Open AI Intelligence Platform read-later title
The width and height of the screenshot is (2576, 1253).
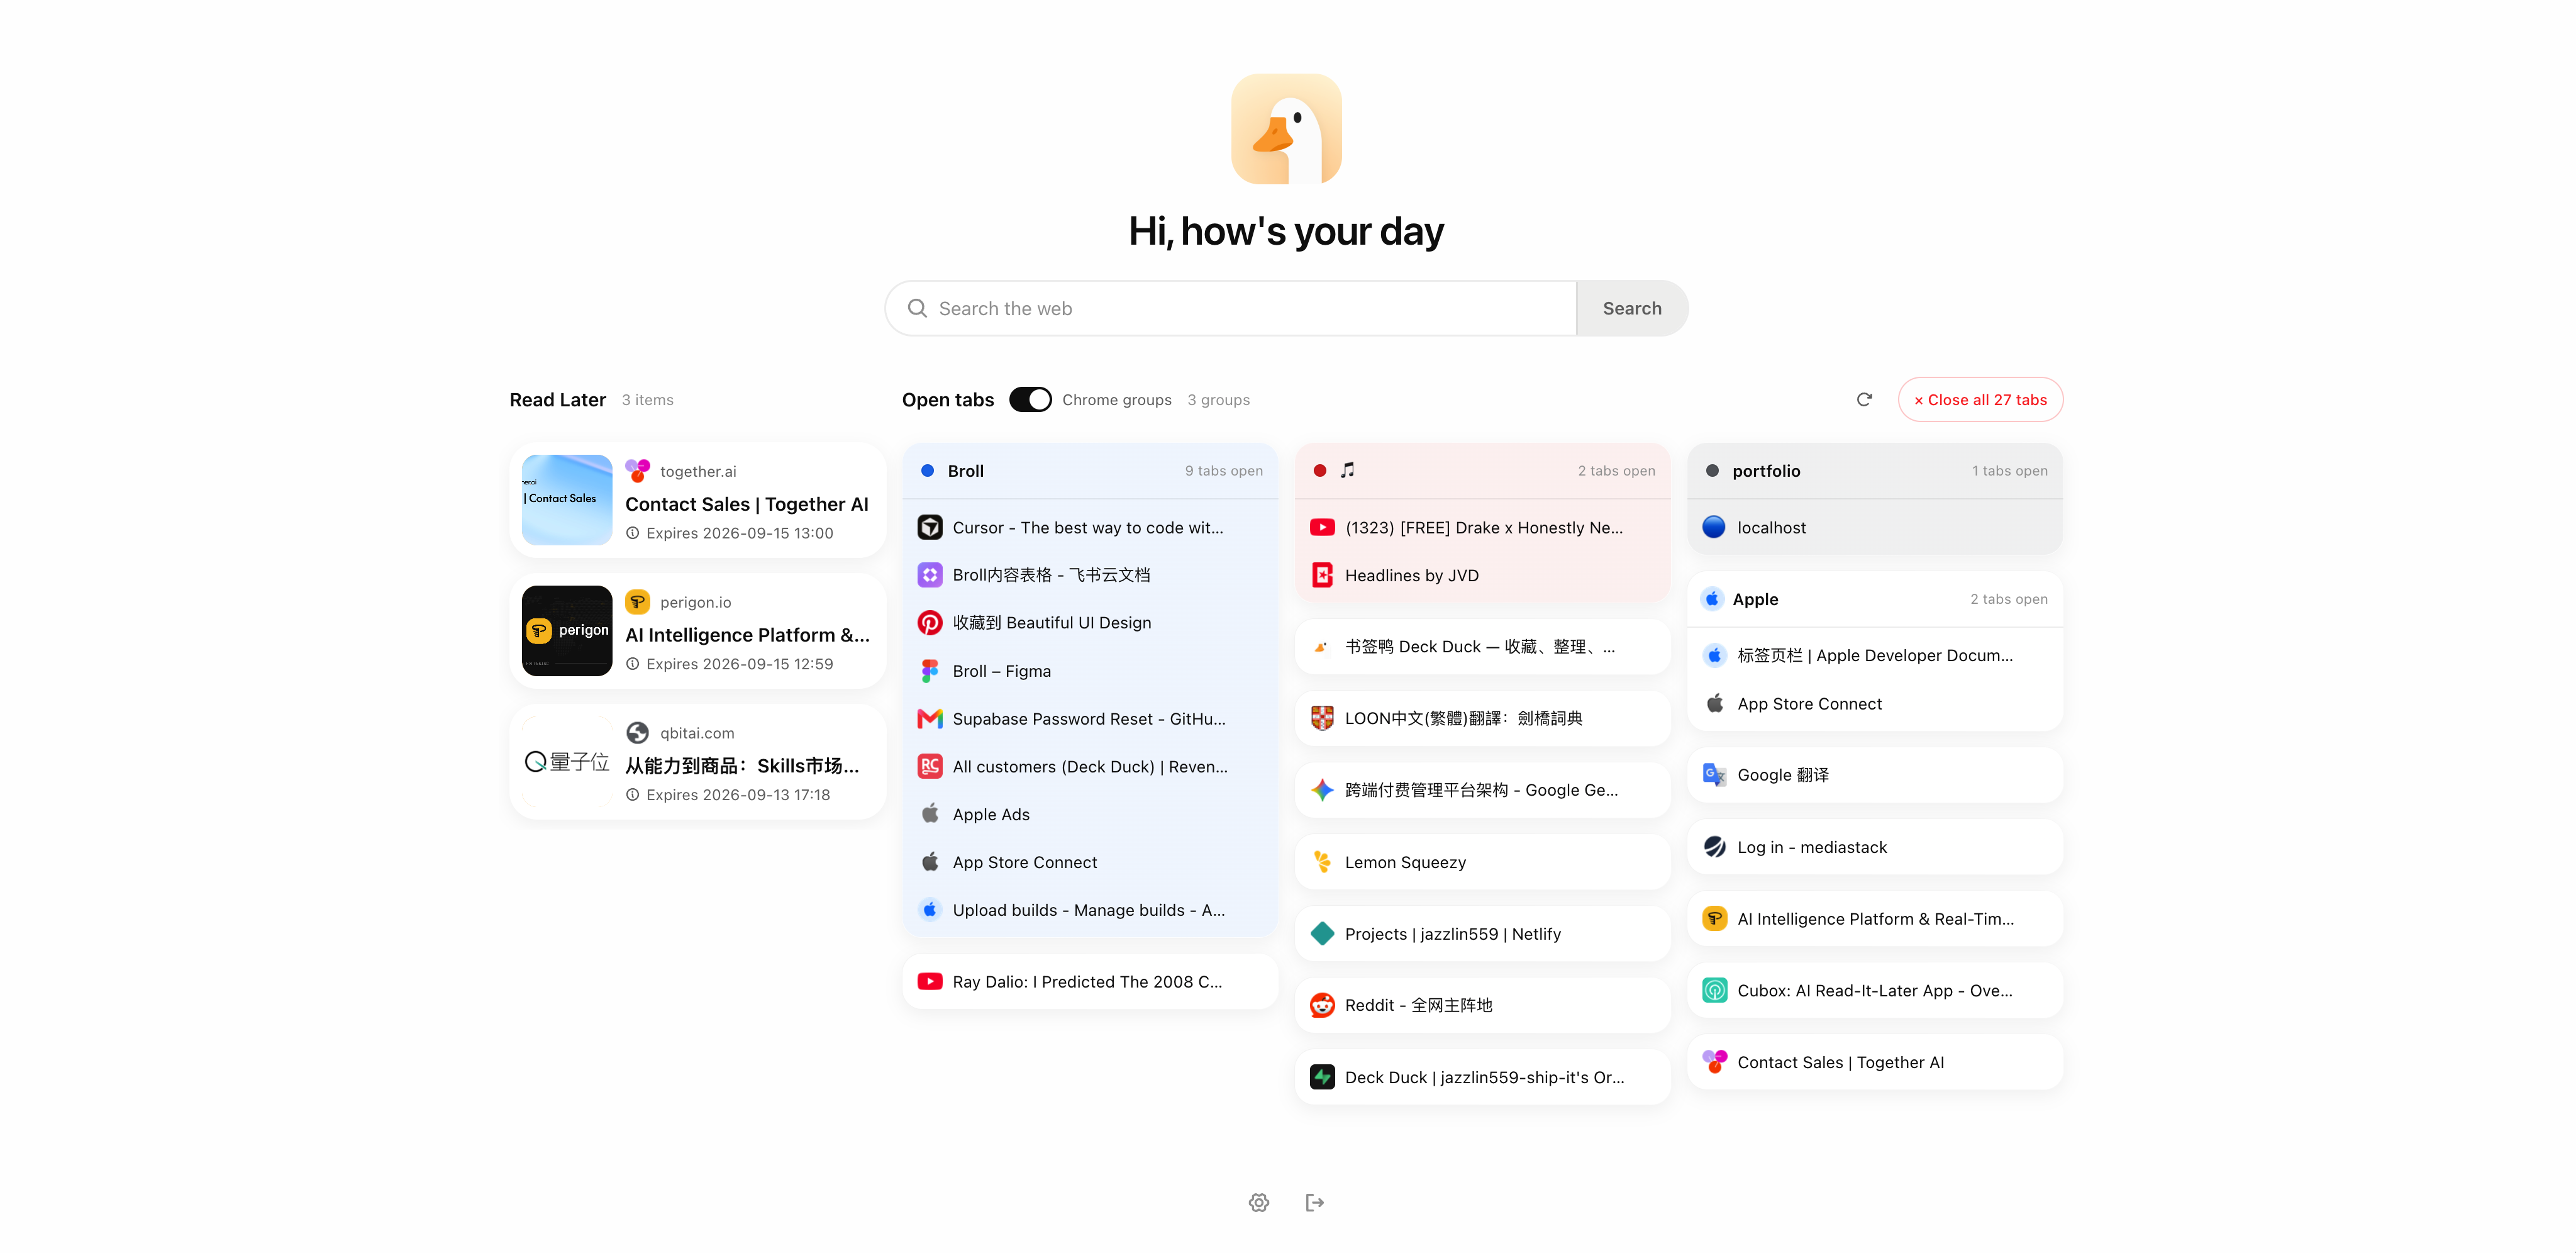tap(747, 635)
